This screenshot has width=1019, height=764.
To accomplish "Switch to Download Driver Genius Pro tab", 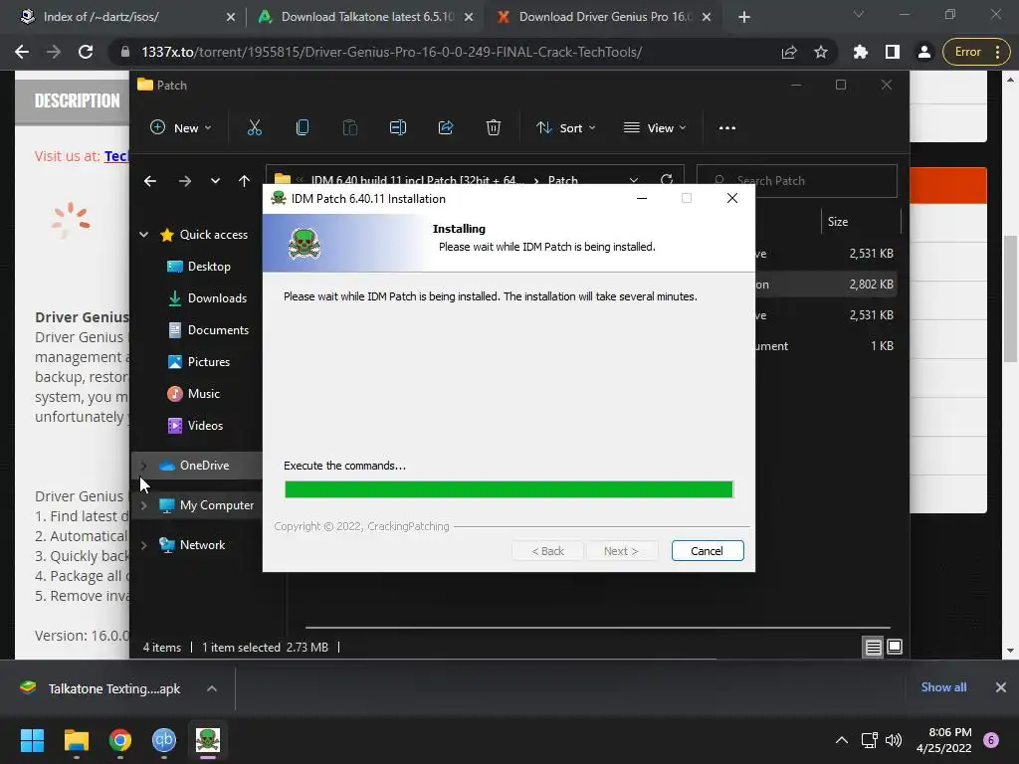I will [604, 17].
